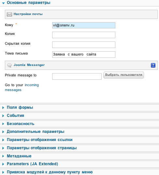Viewport: 159px width, 175px height.
Task: Select the Скрытая копия input field
Action: [x=84, y=45]
